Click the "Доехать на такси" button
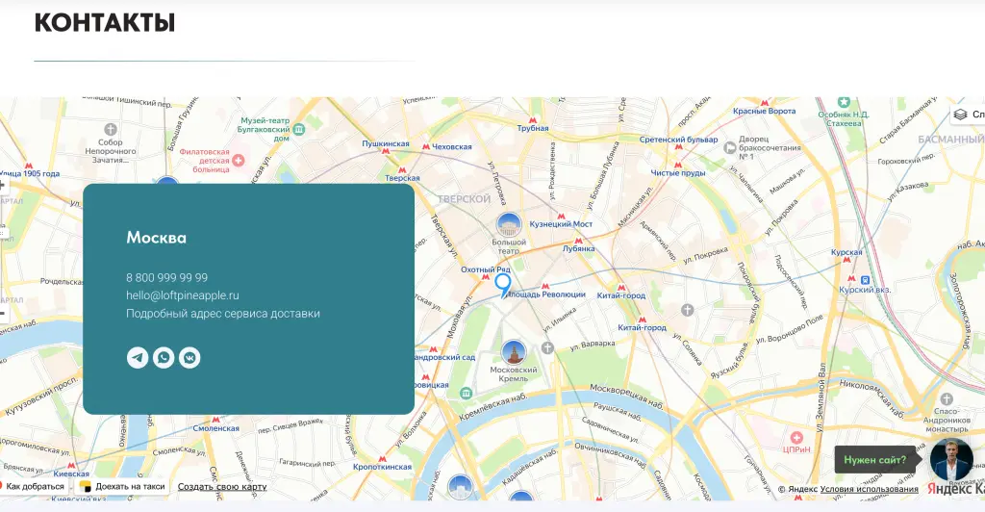Image resolution: width=985 pixels, height=512 pixels. [x=123, y=486]
